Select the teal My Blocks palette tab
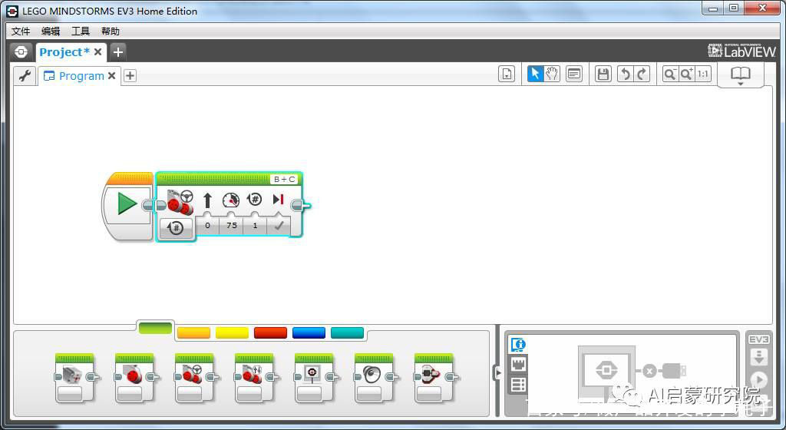The width and height of the screenshot is (786, 430). [348, 332]
